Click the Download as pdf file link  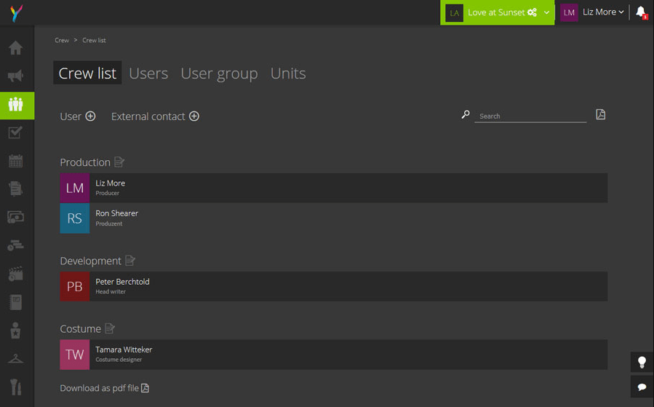(x=104, y=388)
